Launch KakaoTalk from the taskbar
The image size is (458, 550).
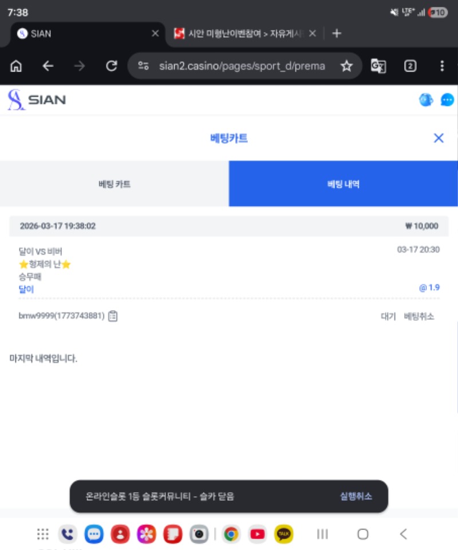[283, 534]
